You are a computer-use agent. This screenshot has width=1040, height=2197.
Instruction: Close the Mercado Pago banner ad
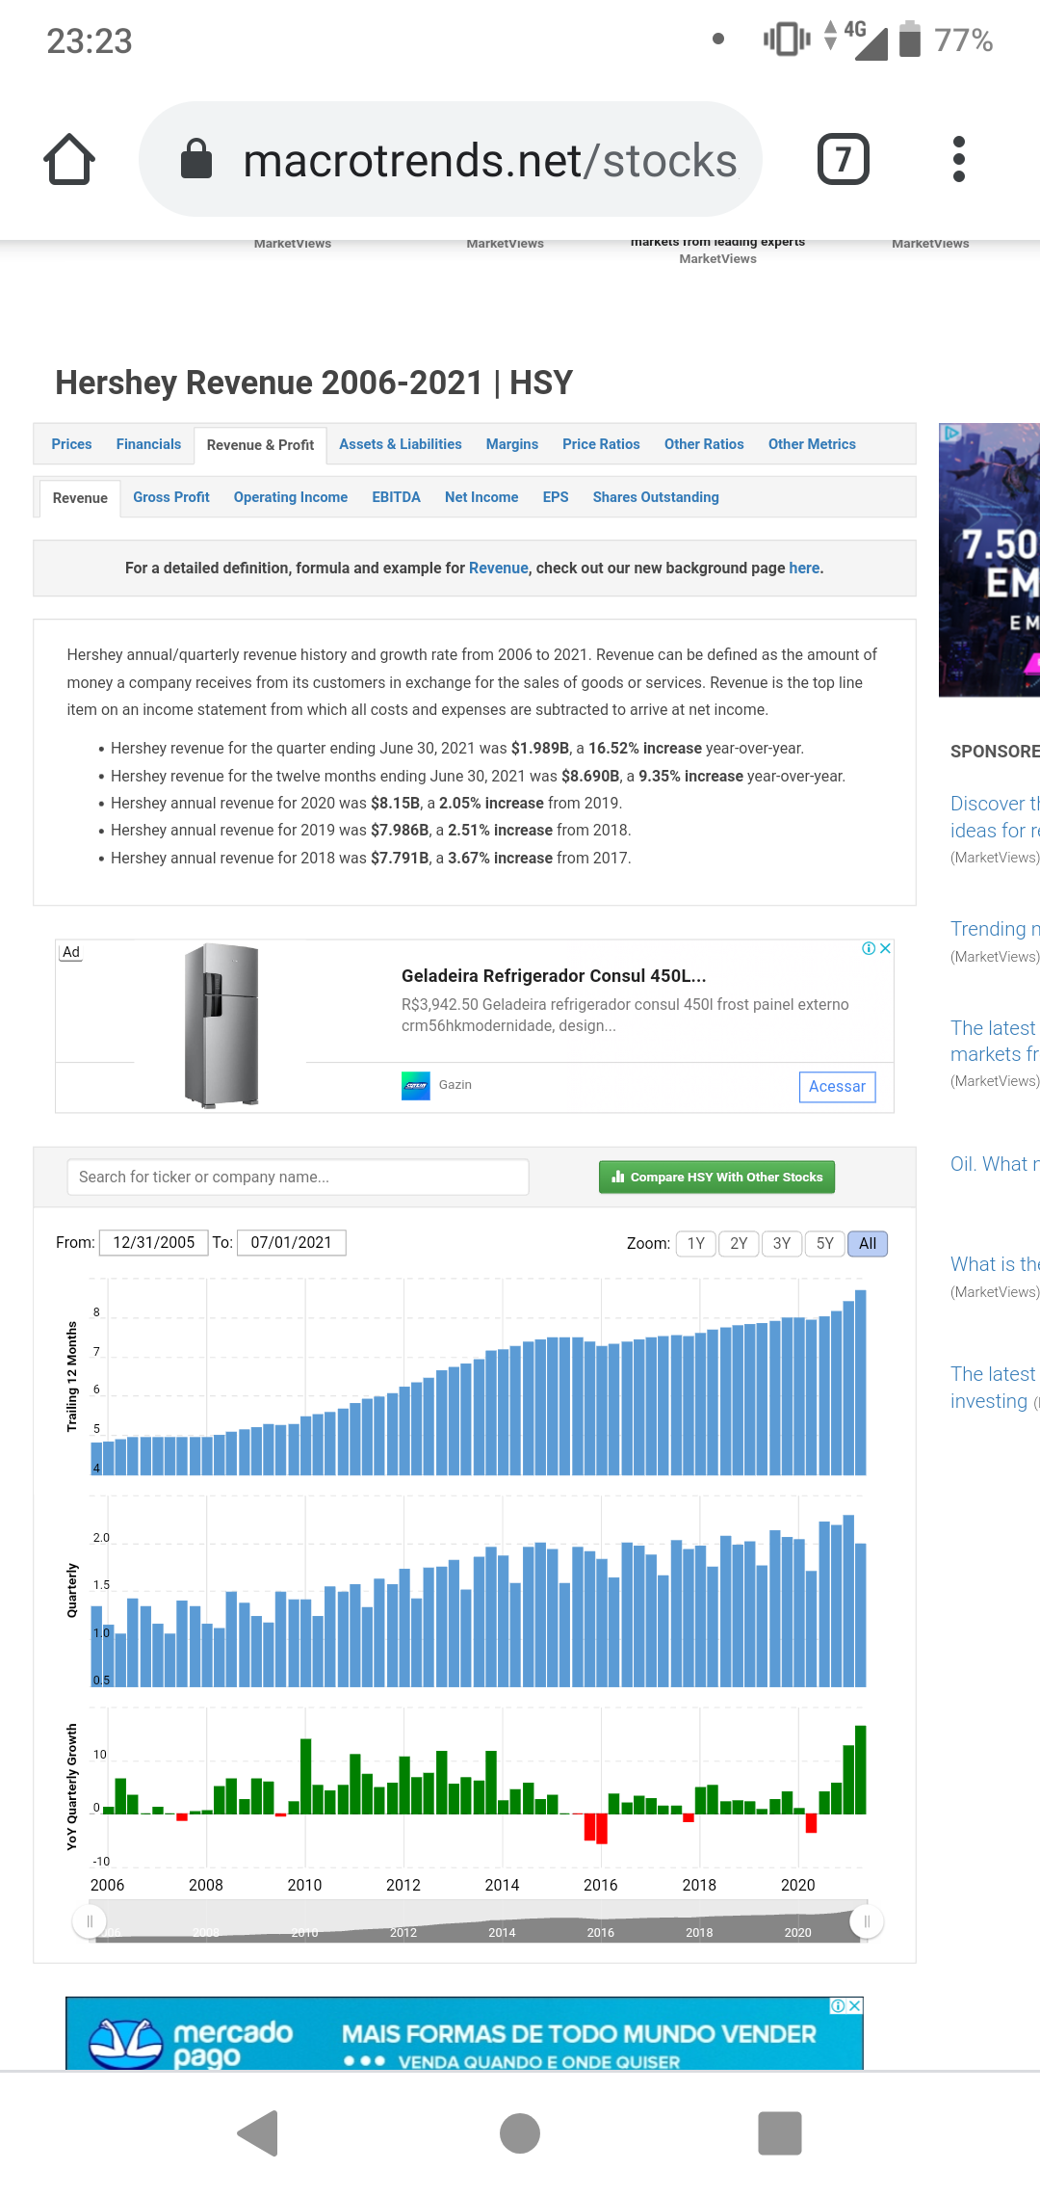855,2005
